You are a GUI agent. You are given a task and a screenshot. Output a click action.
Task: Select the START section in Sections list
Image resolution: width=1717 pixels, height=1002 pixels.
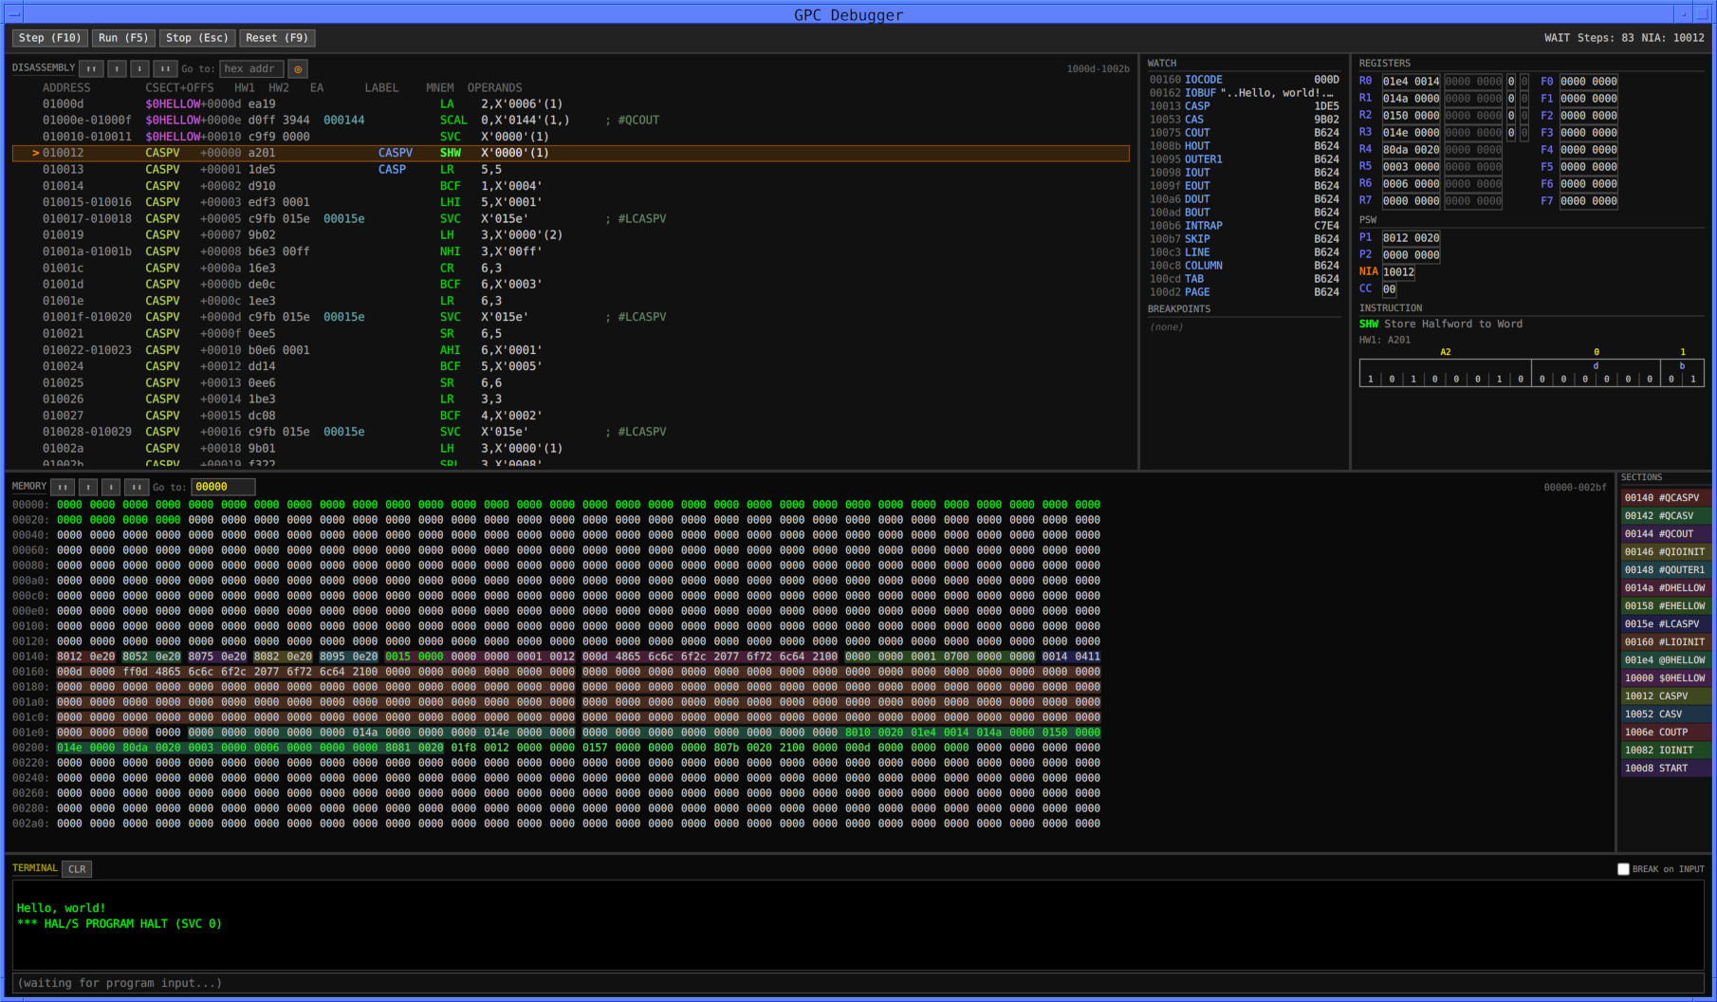(x=1665, y=769)
